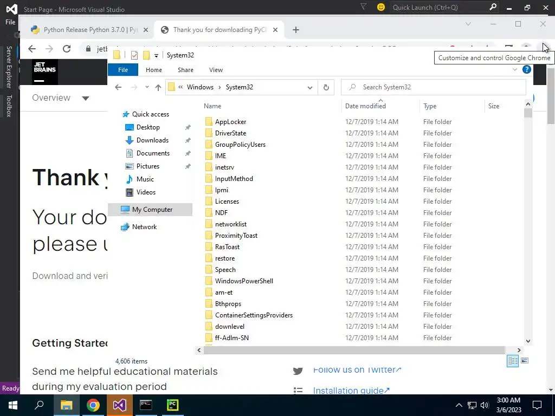555x416 pixels.
Task: Open a new Chrome tab
Action: 296,30
